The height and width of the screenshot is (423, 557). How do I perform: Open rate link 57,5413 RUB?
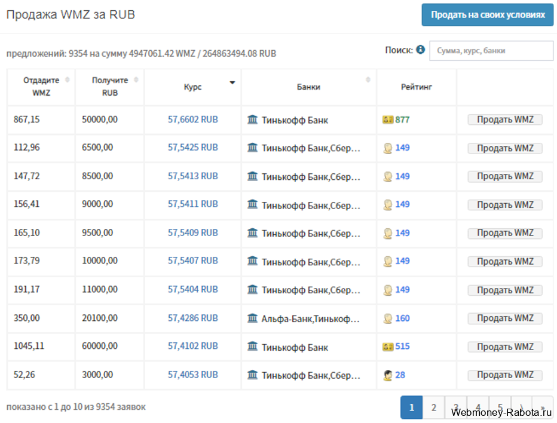(x=193, y=176)
